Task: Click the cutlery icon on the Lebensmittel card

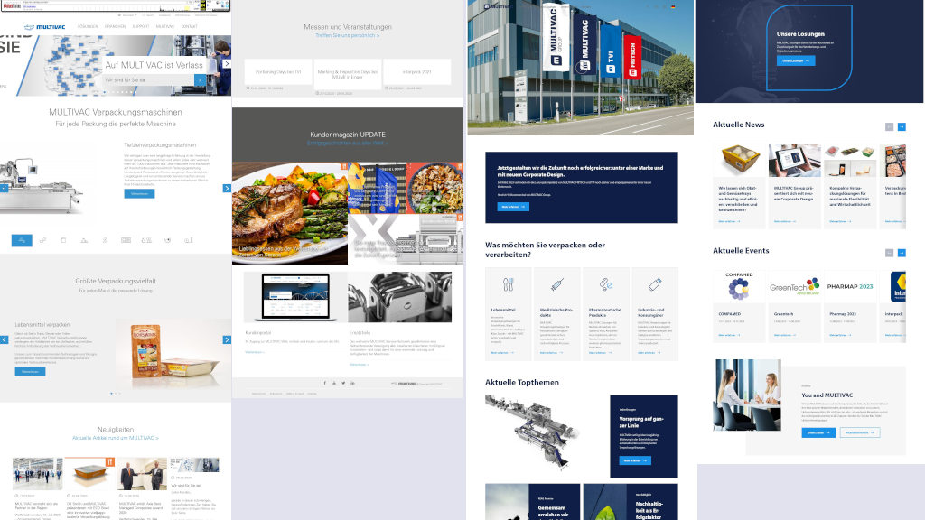Action: pyautogui.click(x=508, y=284)
